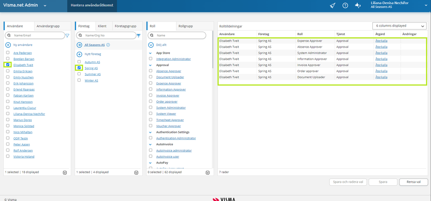Uncheck the Spring AS company checkbox
Viewport: 431px width, 201px height.
[79, 68]
